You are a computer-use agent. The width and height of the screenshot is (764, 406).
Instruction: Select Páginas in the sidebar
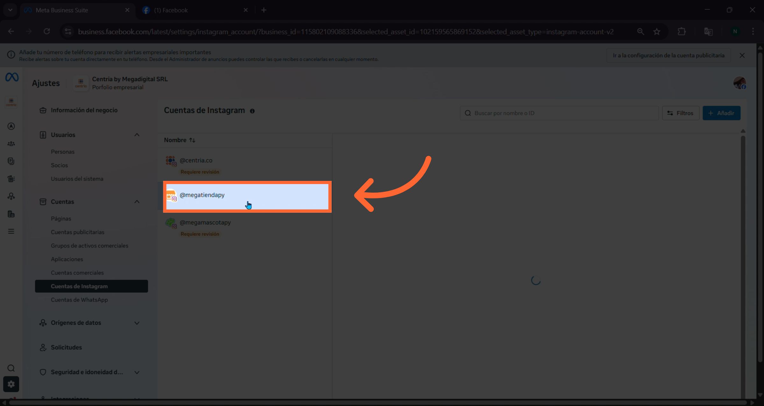click(x=61, y=218)
